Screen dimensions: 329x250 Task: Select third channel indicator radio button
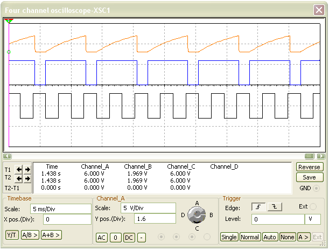(x=192, y=237)
